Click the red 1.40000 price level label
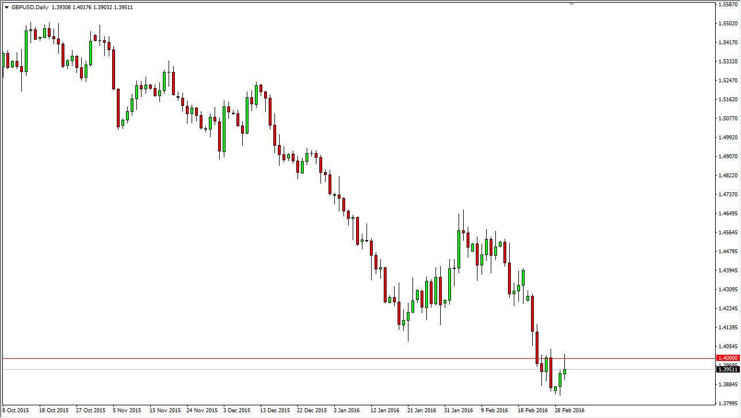741x418 pixels. [x=726, y=358]
